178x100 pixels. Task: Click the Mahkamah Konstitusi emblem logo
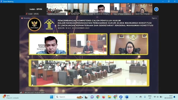[34, 24]
